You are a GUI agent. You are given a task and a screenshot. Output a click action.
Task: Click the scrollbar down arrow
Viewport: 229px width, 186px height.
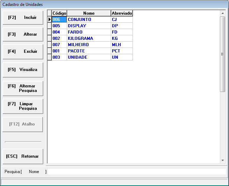(223, 160)
